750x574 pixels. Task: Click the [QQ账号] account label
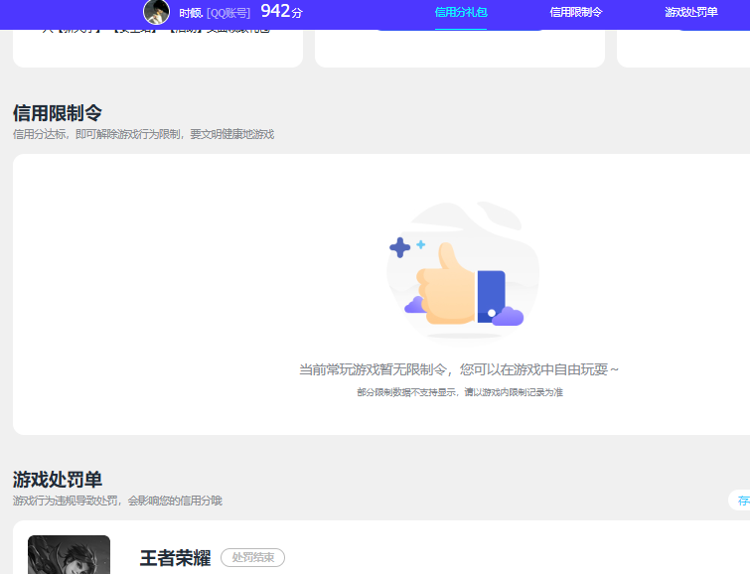(228, 13)
